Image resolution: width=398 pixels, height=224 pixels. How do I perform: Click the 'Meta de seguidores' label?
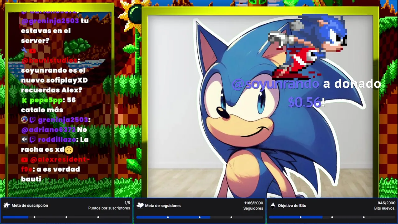tap(163, 205)
